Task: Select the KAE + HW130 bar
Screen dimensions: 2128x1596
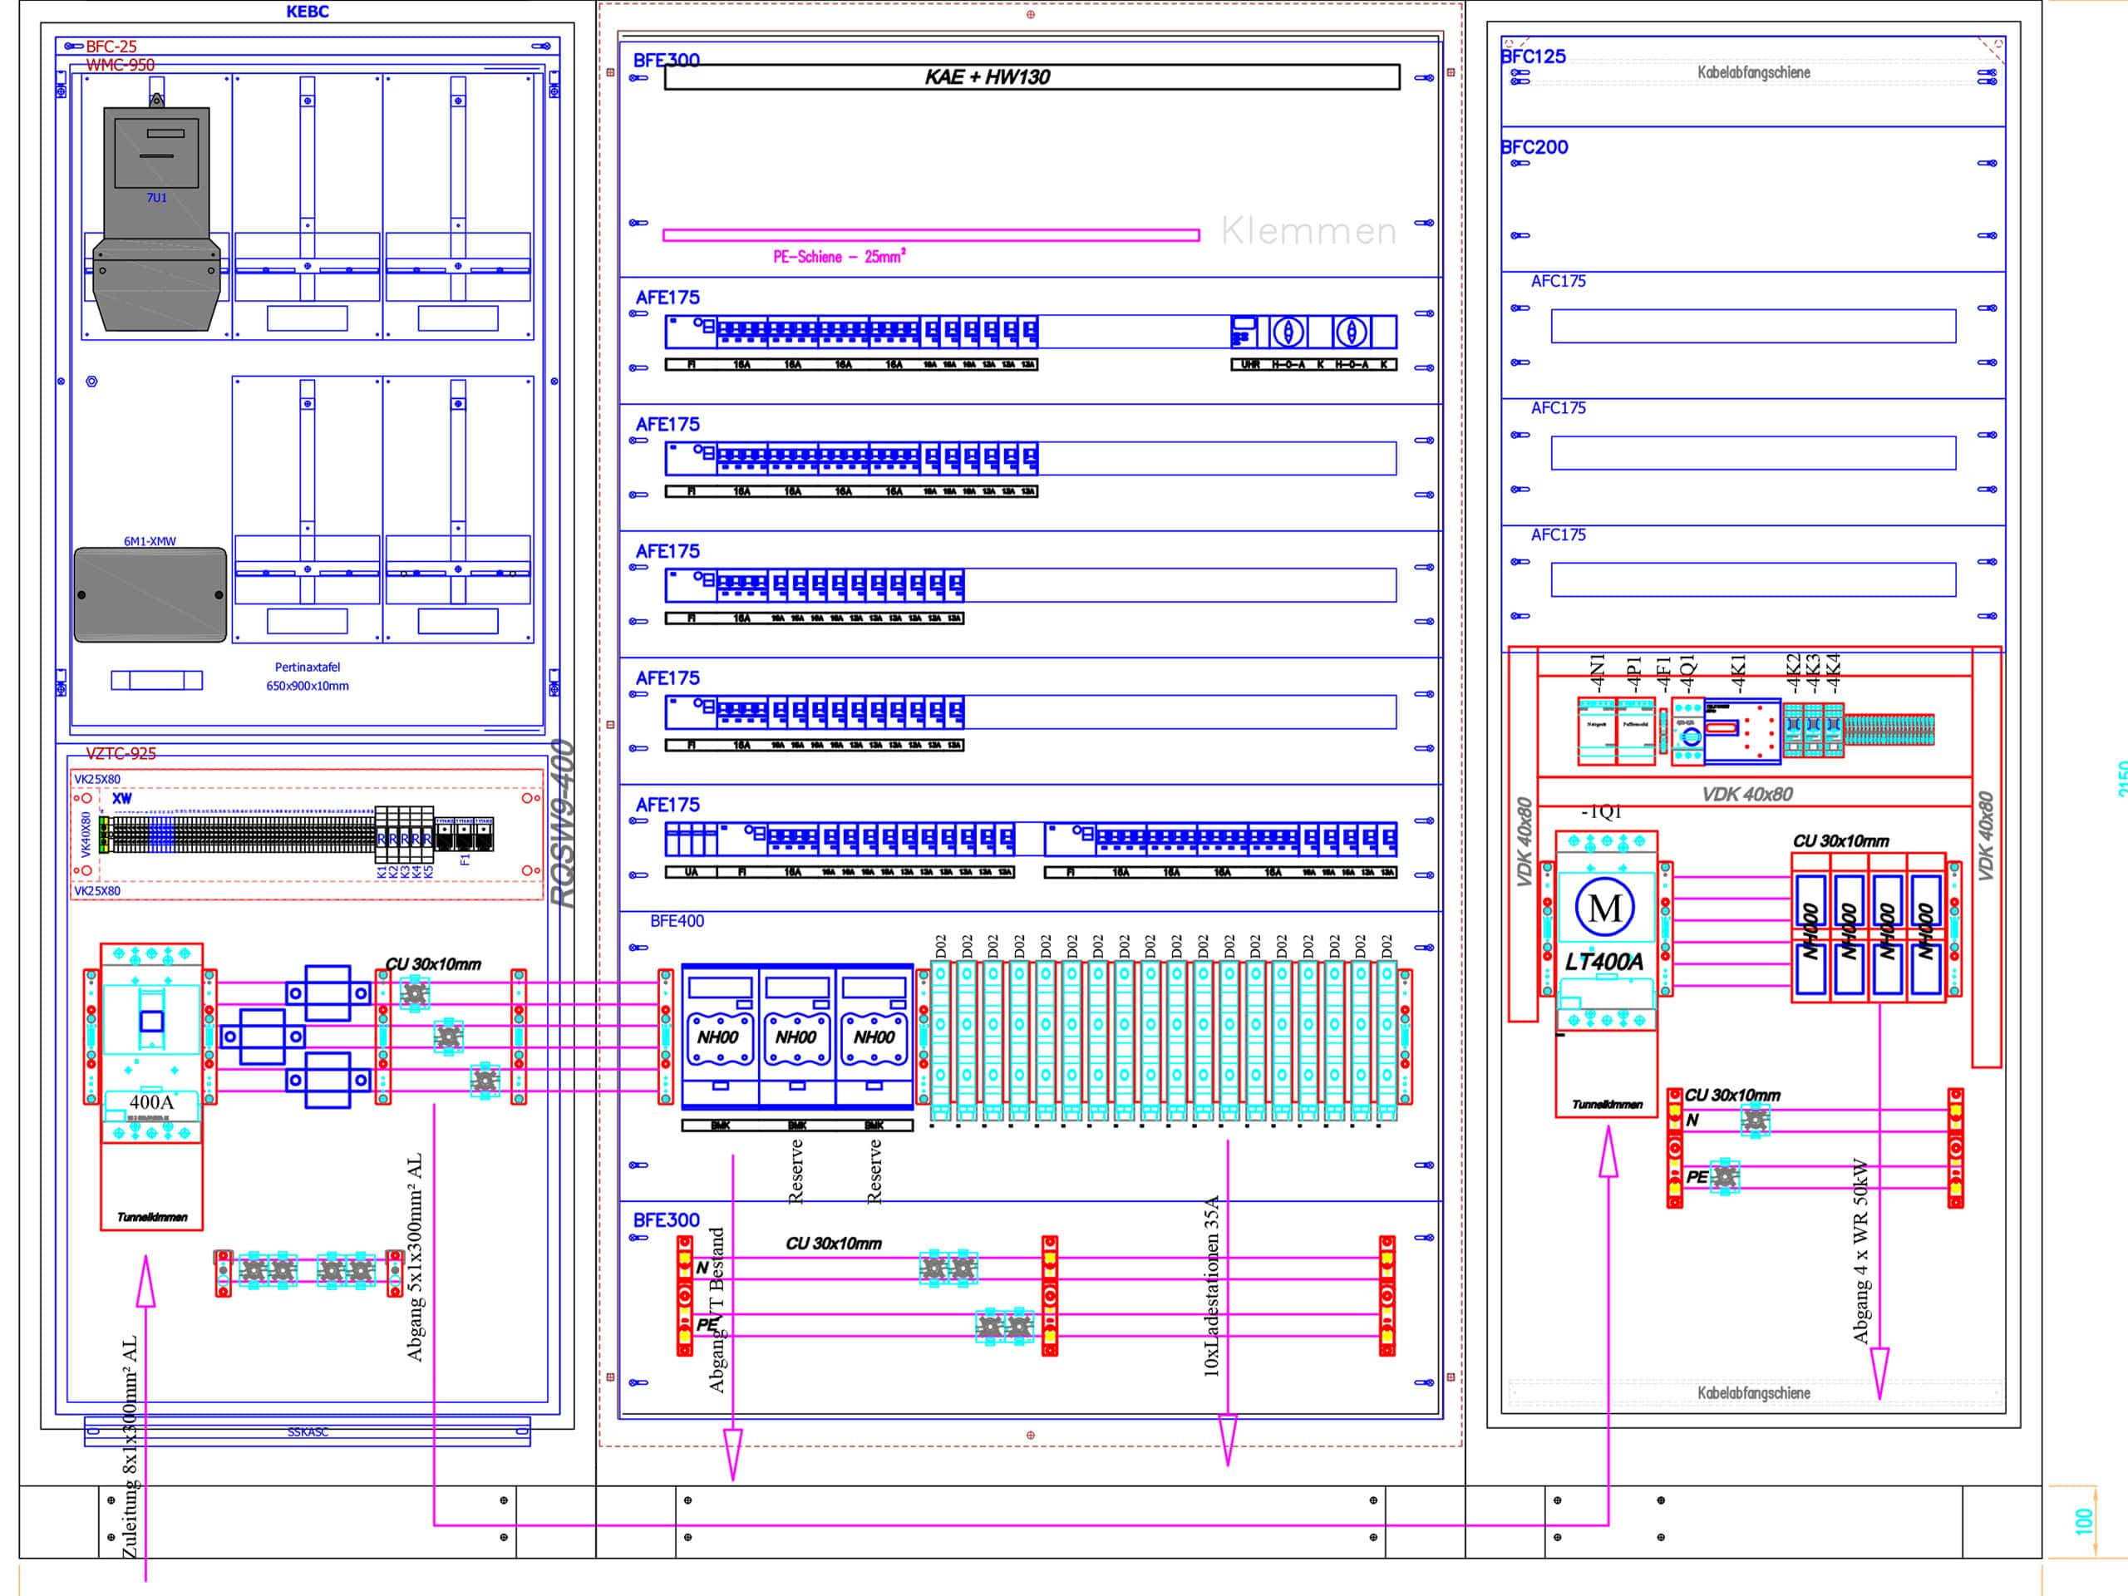Action: [1032, 77]
